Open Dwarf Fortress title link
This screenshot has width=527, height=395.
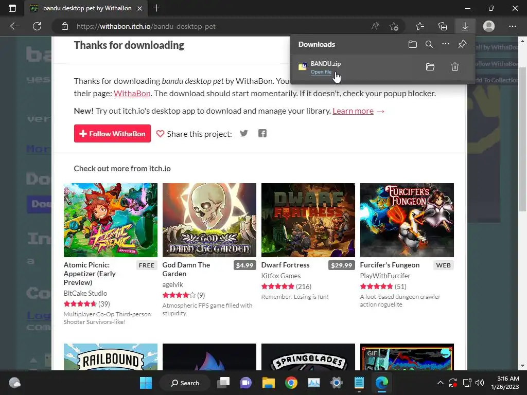(x=285, y=265)
